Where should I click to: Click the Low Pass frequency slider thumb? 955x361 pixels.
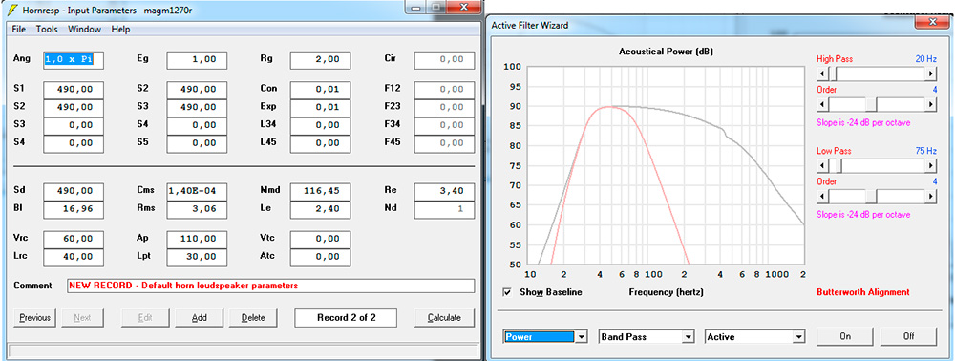coord(838,165)
